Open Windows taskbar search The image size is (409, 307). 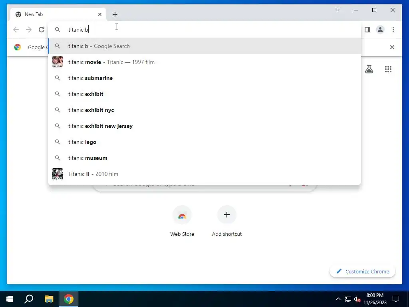(x=29, y=299)
